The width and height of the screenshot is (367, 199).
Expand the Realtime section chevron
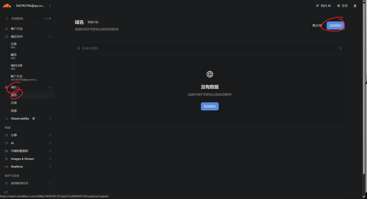pyautogui.click(x=50, y=167)
